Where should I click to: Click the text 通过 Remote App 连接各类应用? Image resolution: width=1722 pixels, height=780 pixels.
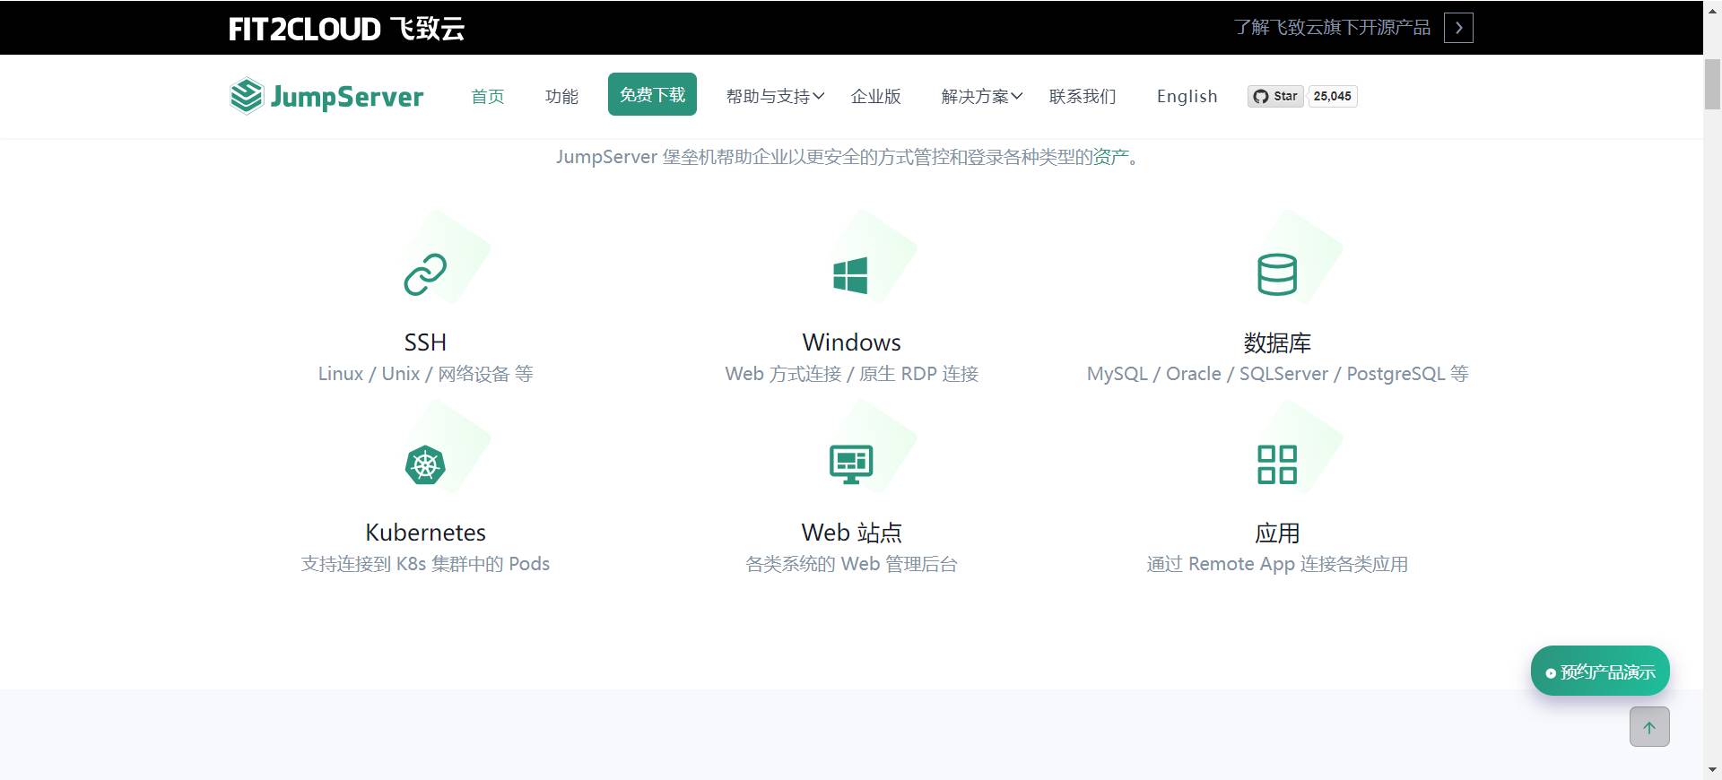[x=1277, y=564]
